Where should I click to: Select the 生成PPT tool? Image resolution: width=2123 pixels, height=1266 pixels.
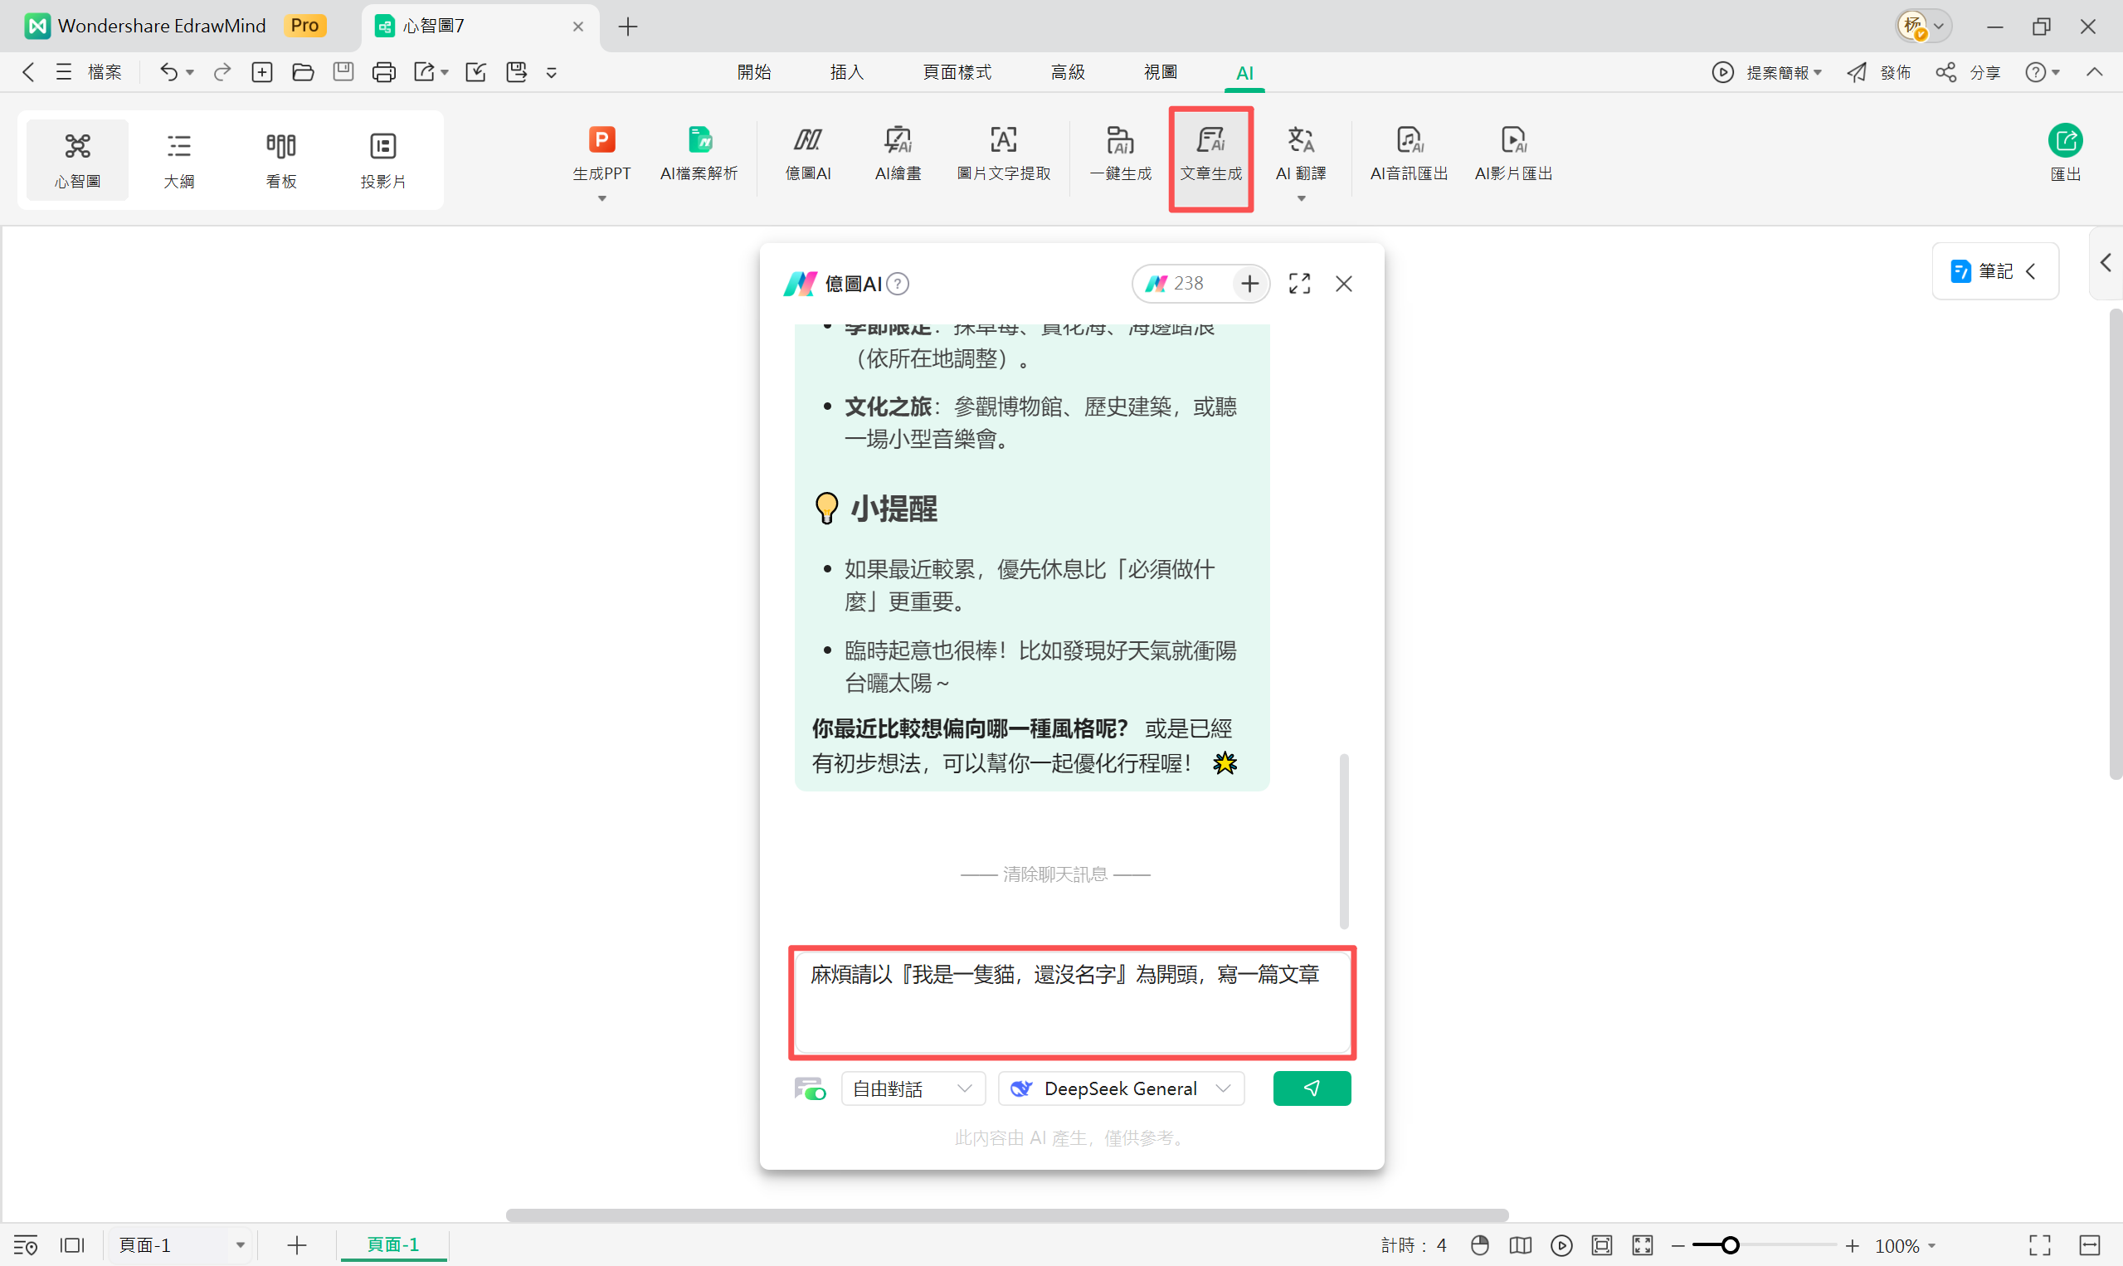point(601,158)
